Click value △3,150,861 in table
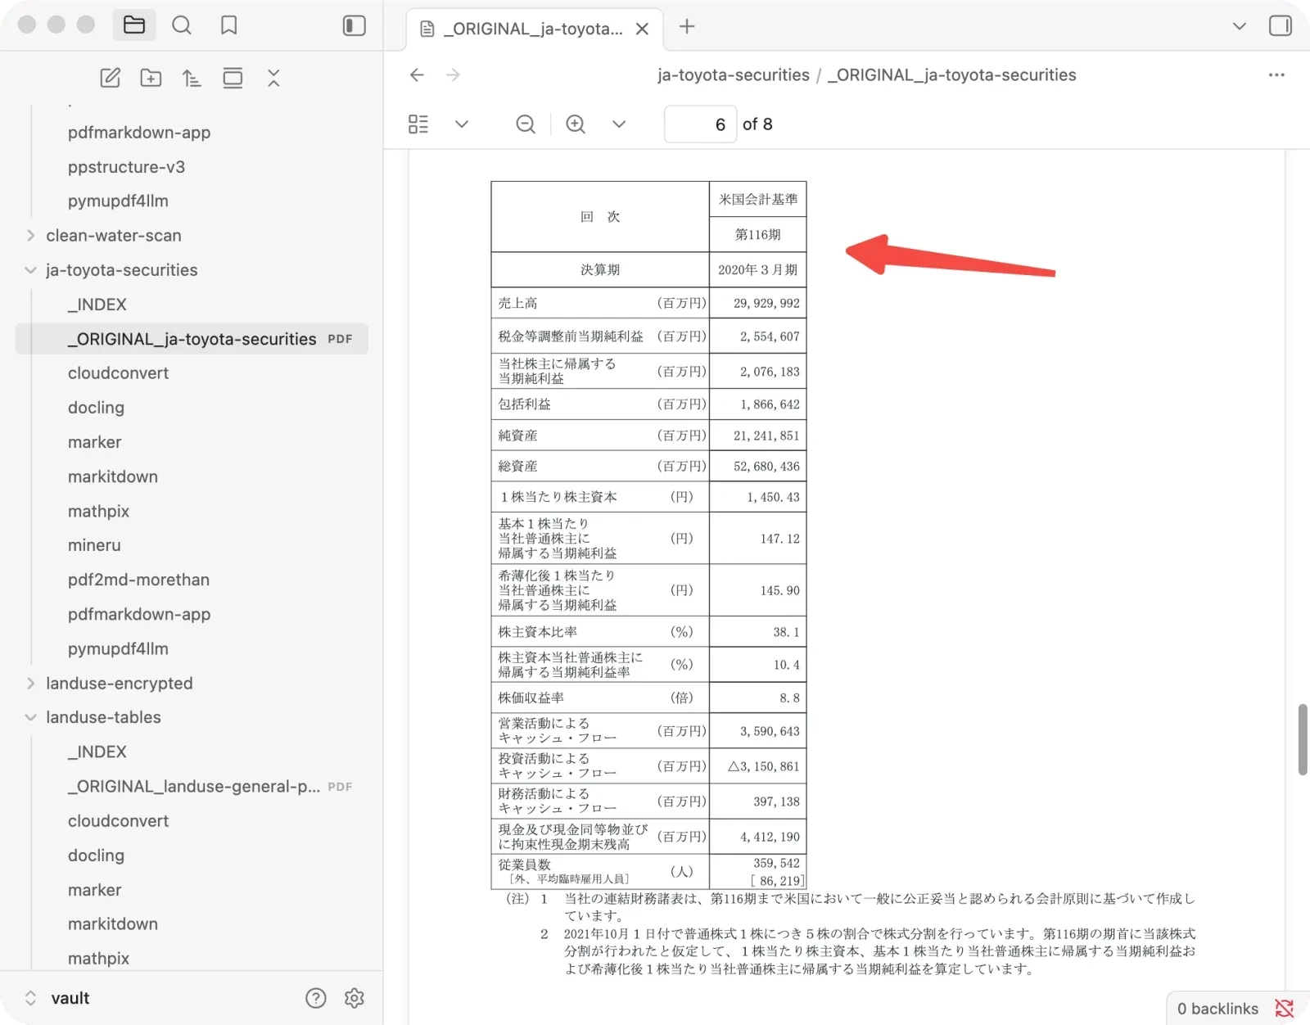Image resolution: width=1310 pixels, height=1025 pixels. 764,767
